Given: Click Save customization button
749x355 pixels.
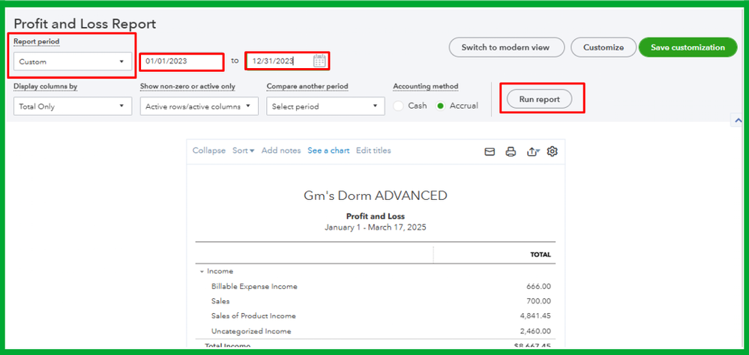Looking at the screenshot, I should click(x=688, y=47).
